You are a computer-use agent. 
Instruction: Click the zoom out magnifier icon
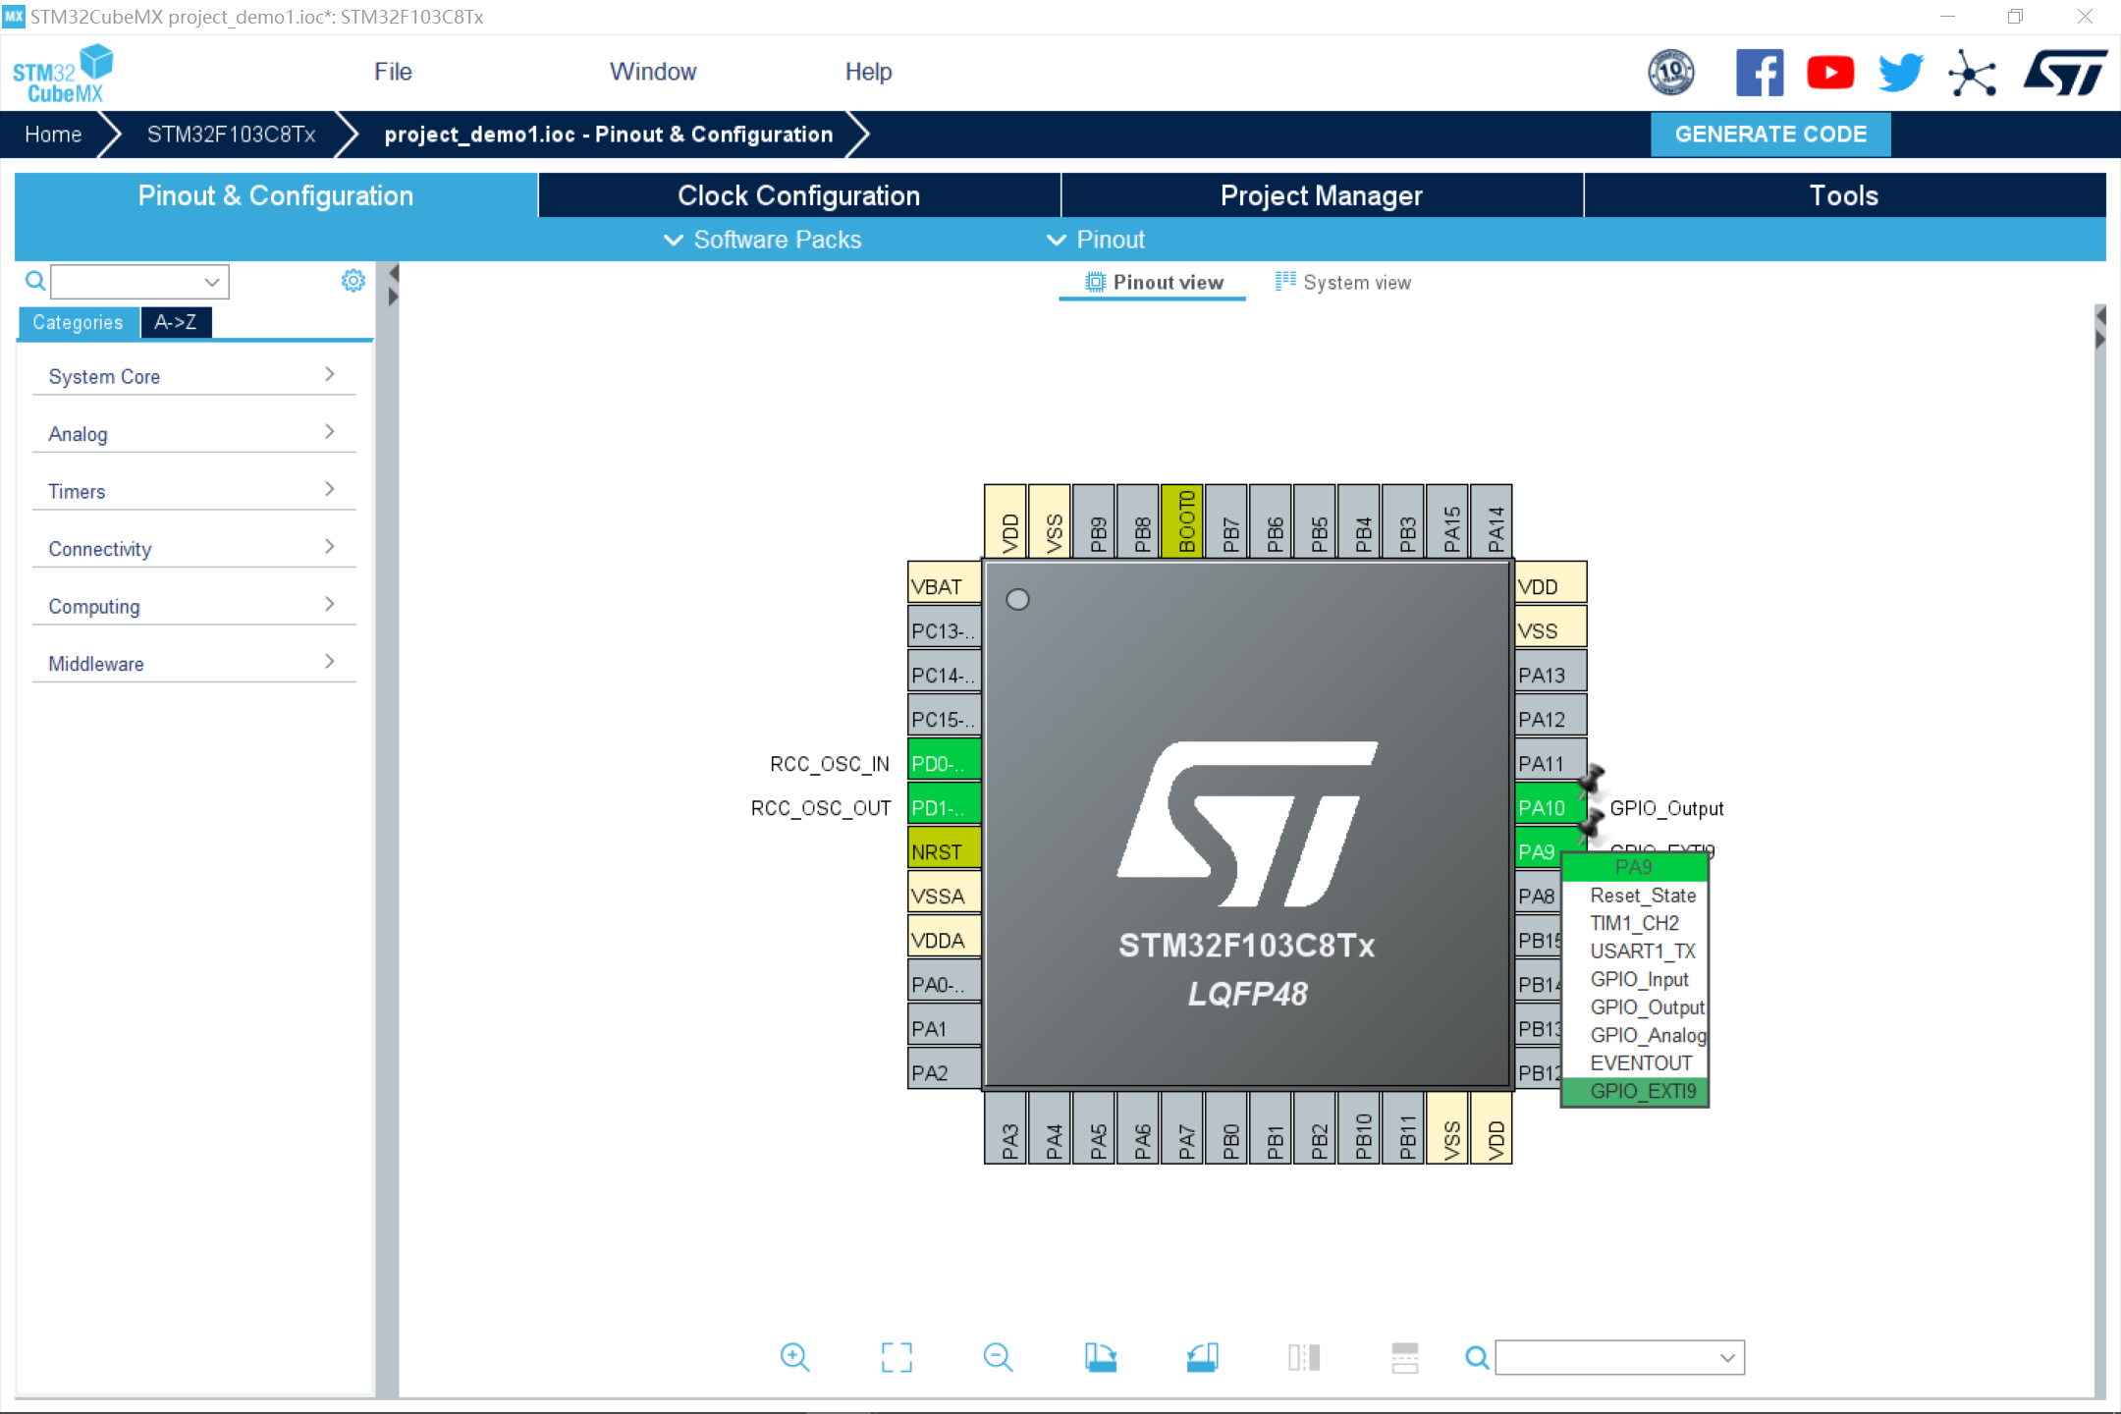pyautogui.click(x=998, y=1357)
